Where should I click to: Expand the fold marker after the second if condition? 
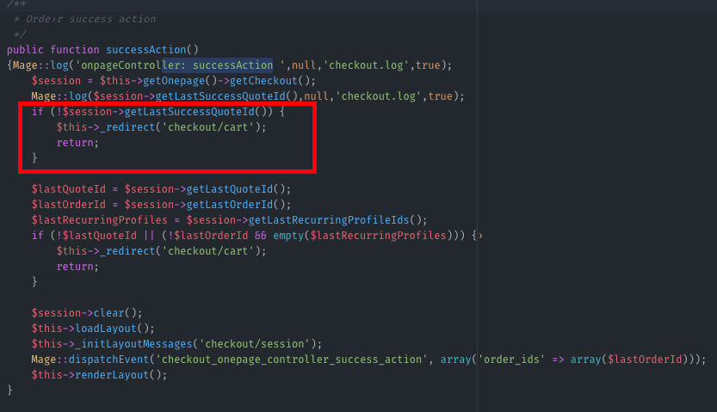(479, 236)
